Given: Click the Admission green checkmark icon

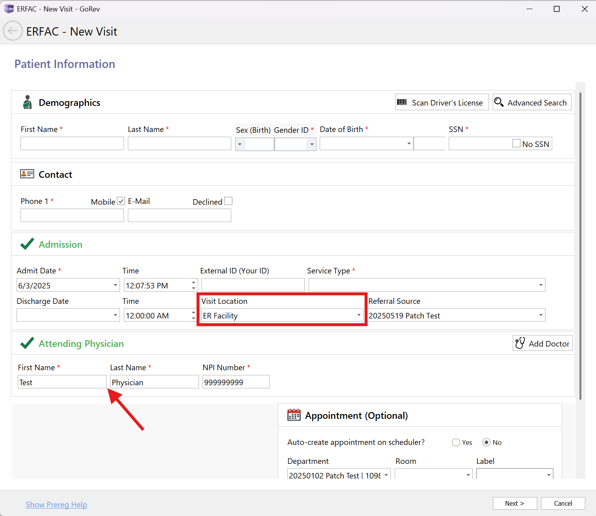Looking at the screenshot, I should click(27, 244).
